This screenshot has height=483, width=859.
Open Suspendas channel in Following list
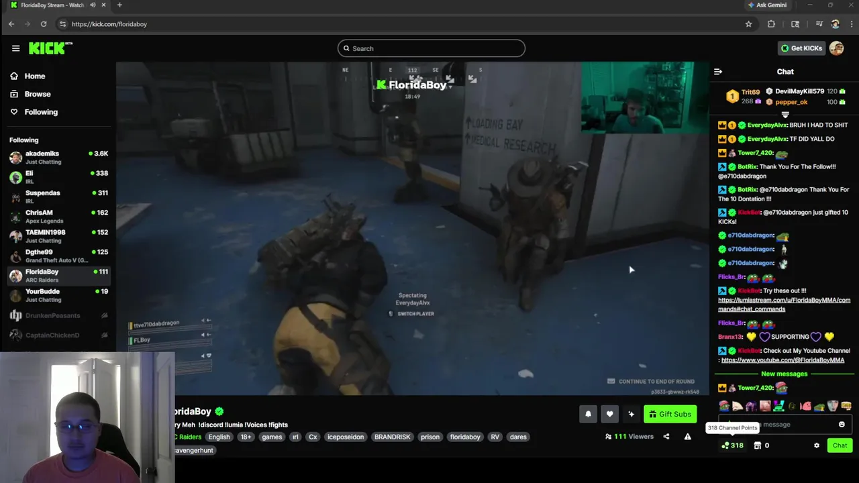[58, 197]
